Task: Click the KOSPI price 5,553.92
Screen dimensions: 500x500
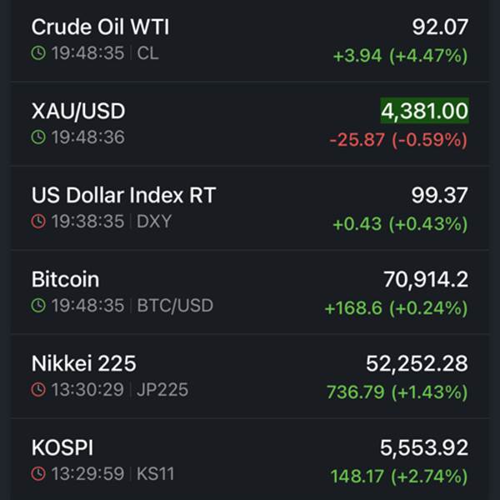Action: 424,447
